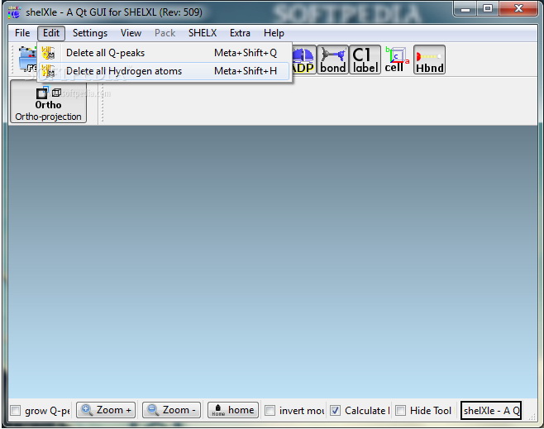Click the shelXle application icon in title bar
Viewport: 544px width, 429px height.
(x=14, y=12)
